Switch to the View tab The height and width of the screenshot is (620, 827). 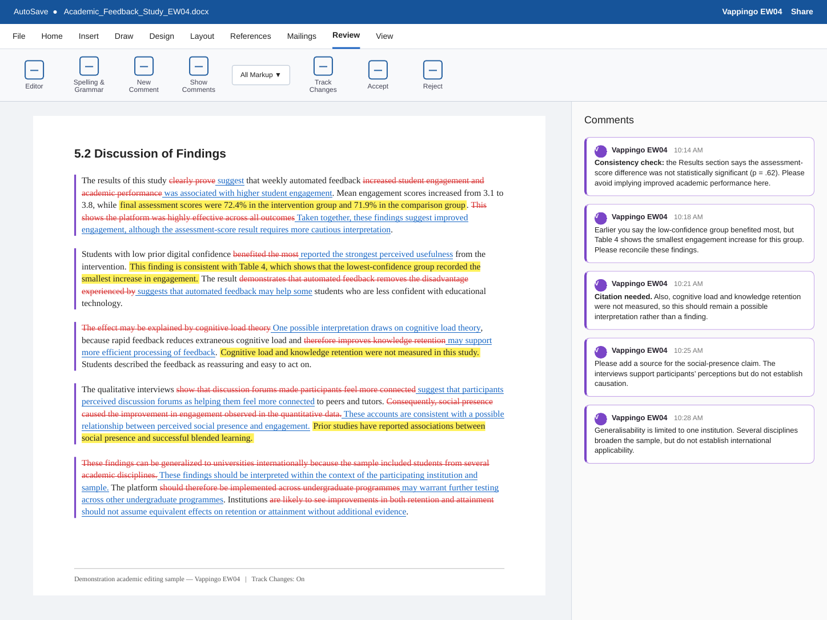point(384,36)
